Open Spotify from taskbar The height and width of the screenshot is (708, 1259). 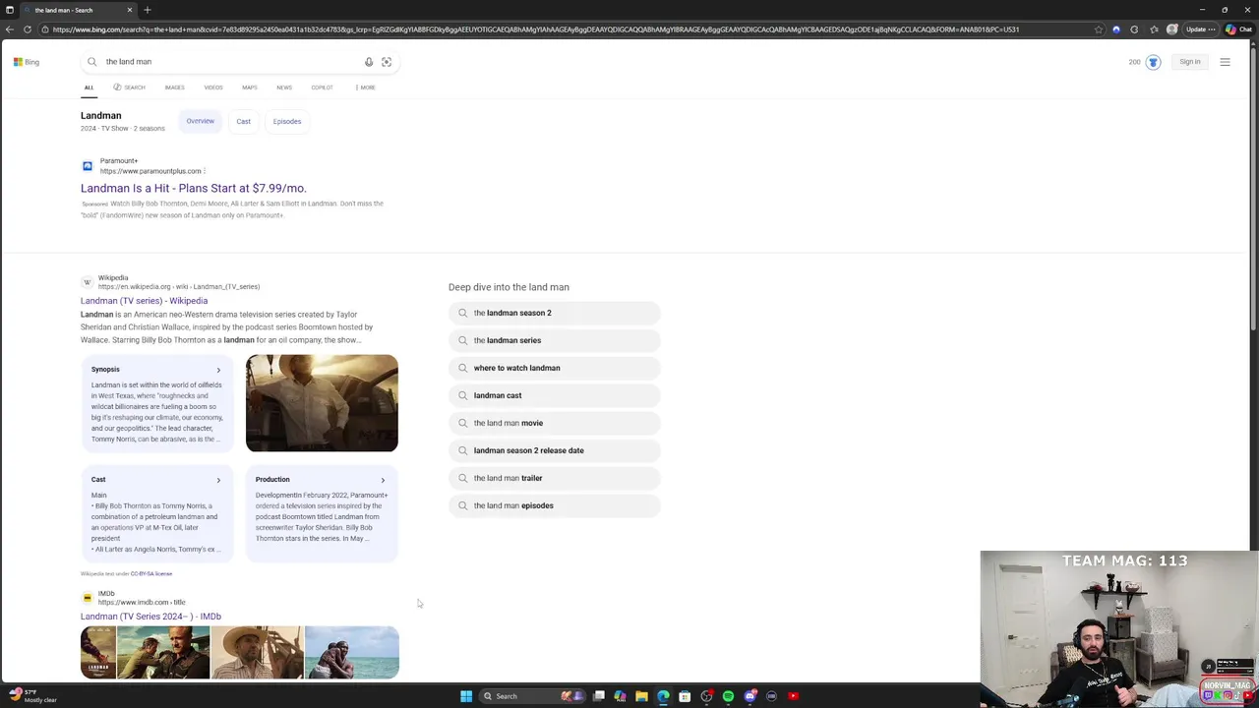728,696
